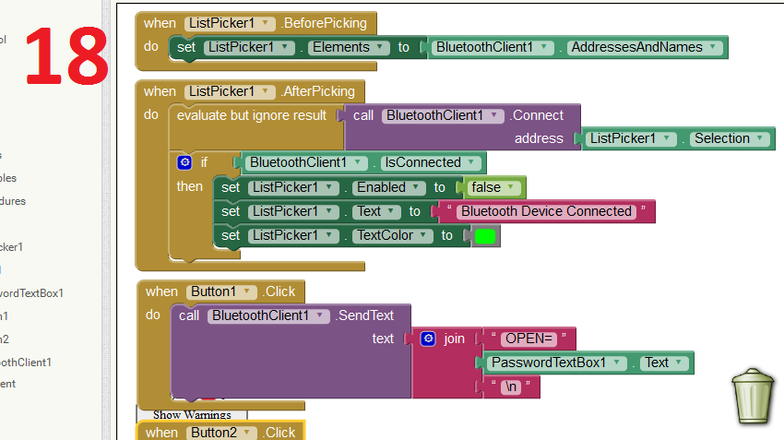The width and height of the screenshot is (784, 440).
Task: Select the when Button2 Click block
Action: [160, 432]
